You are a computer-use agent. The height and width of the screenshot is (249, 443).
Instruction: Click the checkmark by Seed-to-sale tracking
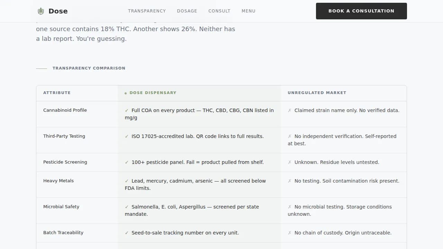(x=127, y=233)
